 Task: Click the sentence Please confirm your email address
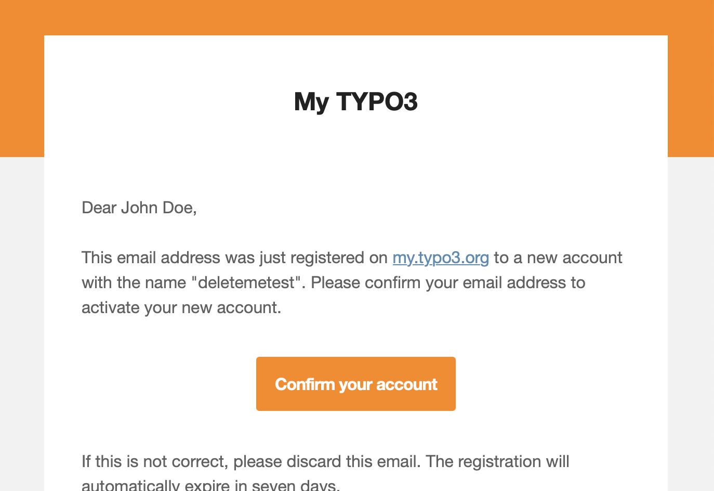[x=447, y=283]
